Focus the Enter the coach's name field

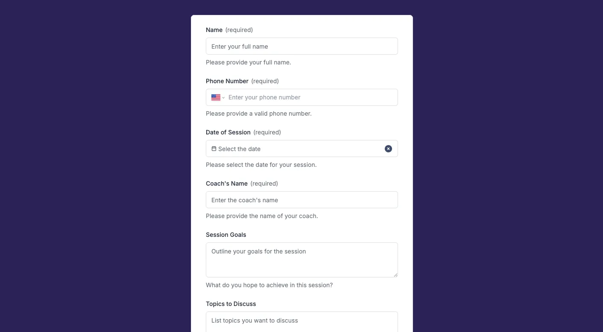tap(301, 200)
